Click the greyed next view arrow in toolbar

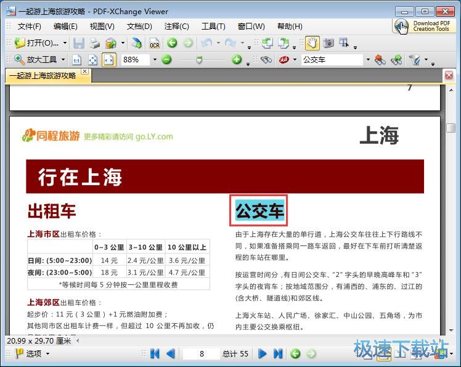click(x=188, y=43)
